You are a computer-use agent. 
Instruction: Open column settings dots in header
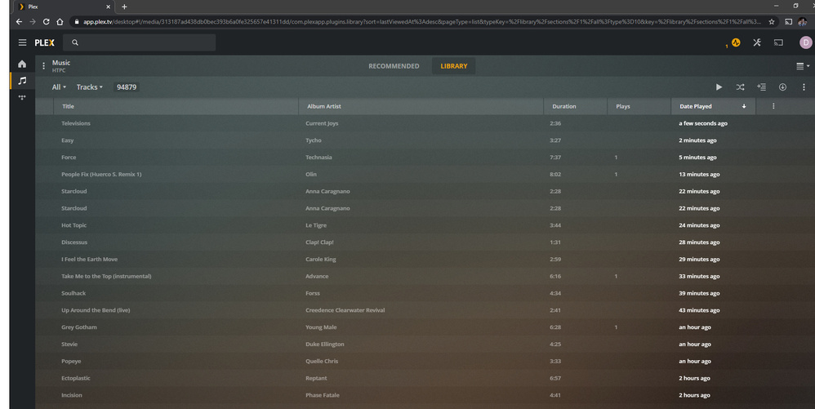pyautogui.click(x=773, y=106)
